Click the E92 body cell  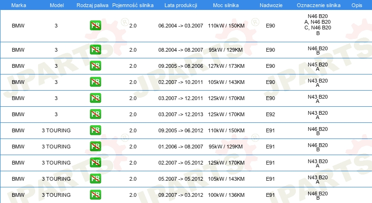pyautogui.click(x=270, y=114)
